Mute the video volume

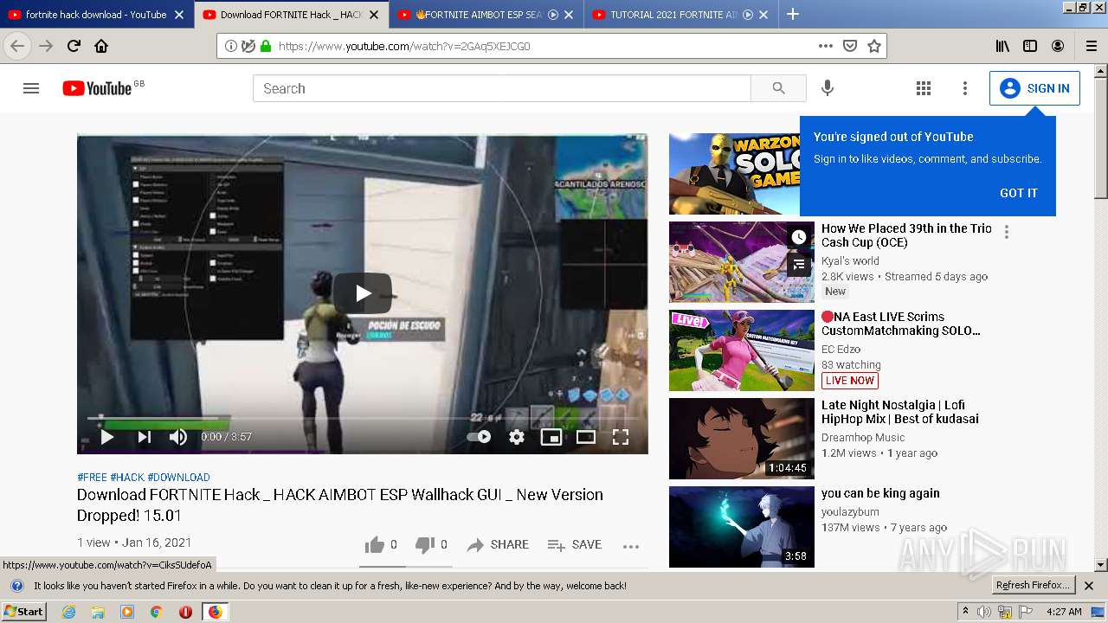click(178, 437)
